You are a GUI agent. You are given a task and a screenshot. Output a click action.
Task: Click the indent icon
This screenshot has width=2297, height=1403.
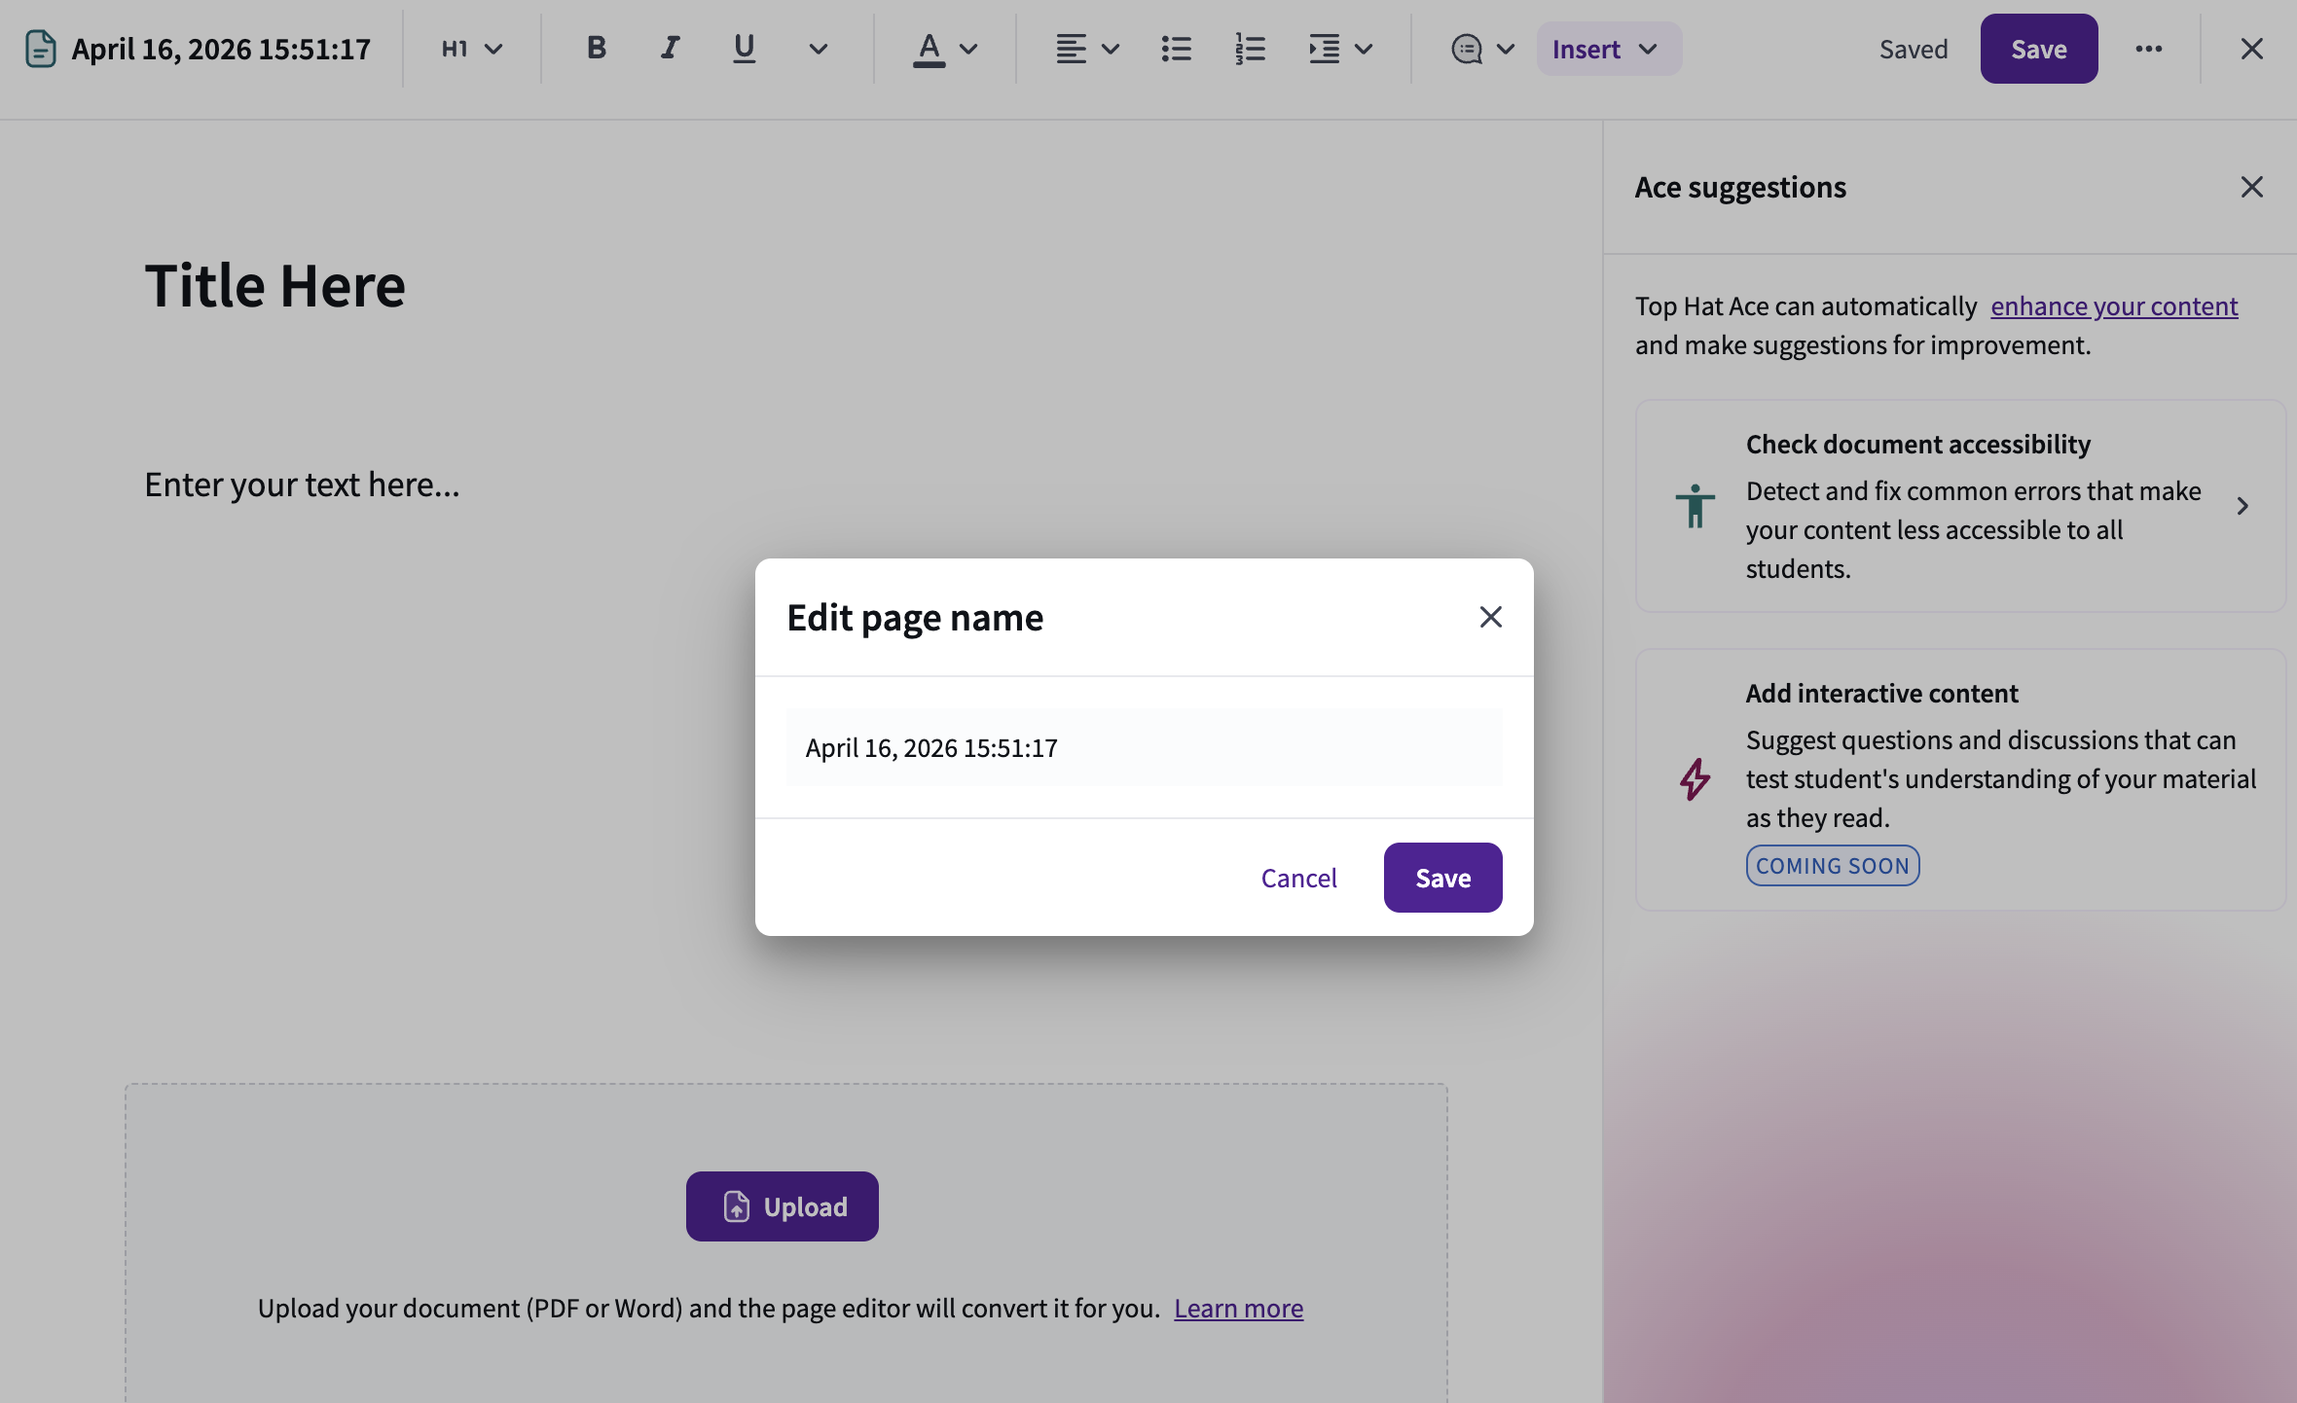tap(1324, 49)
